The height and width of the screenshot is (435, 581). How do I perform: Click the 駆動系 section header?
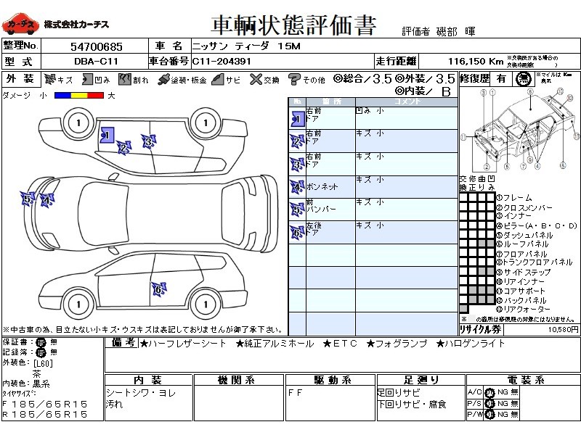[x=331, y=380]
